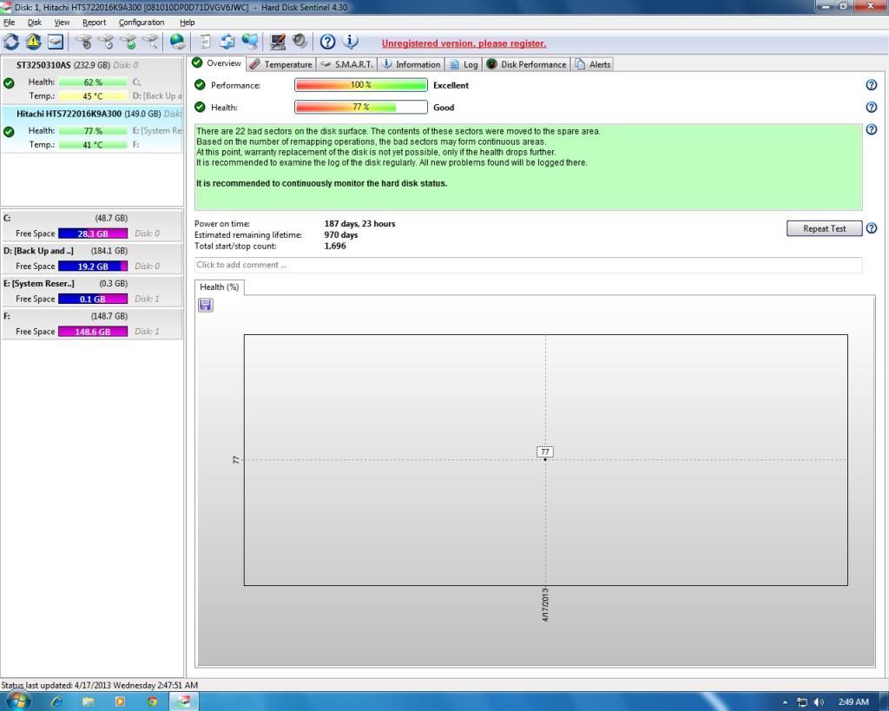Open the Configuration menu
The height and width of the screenshot is (711, 889).
tap(142, 22)
